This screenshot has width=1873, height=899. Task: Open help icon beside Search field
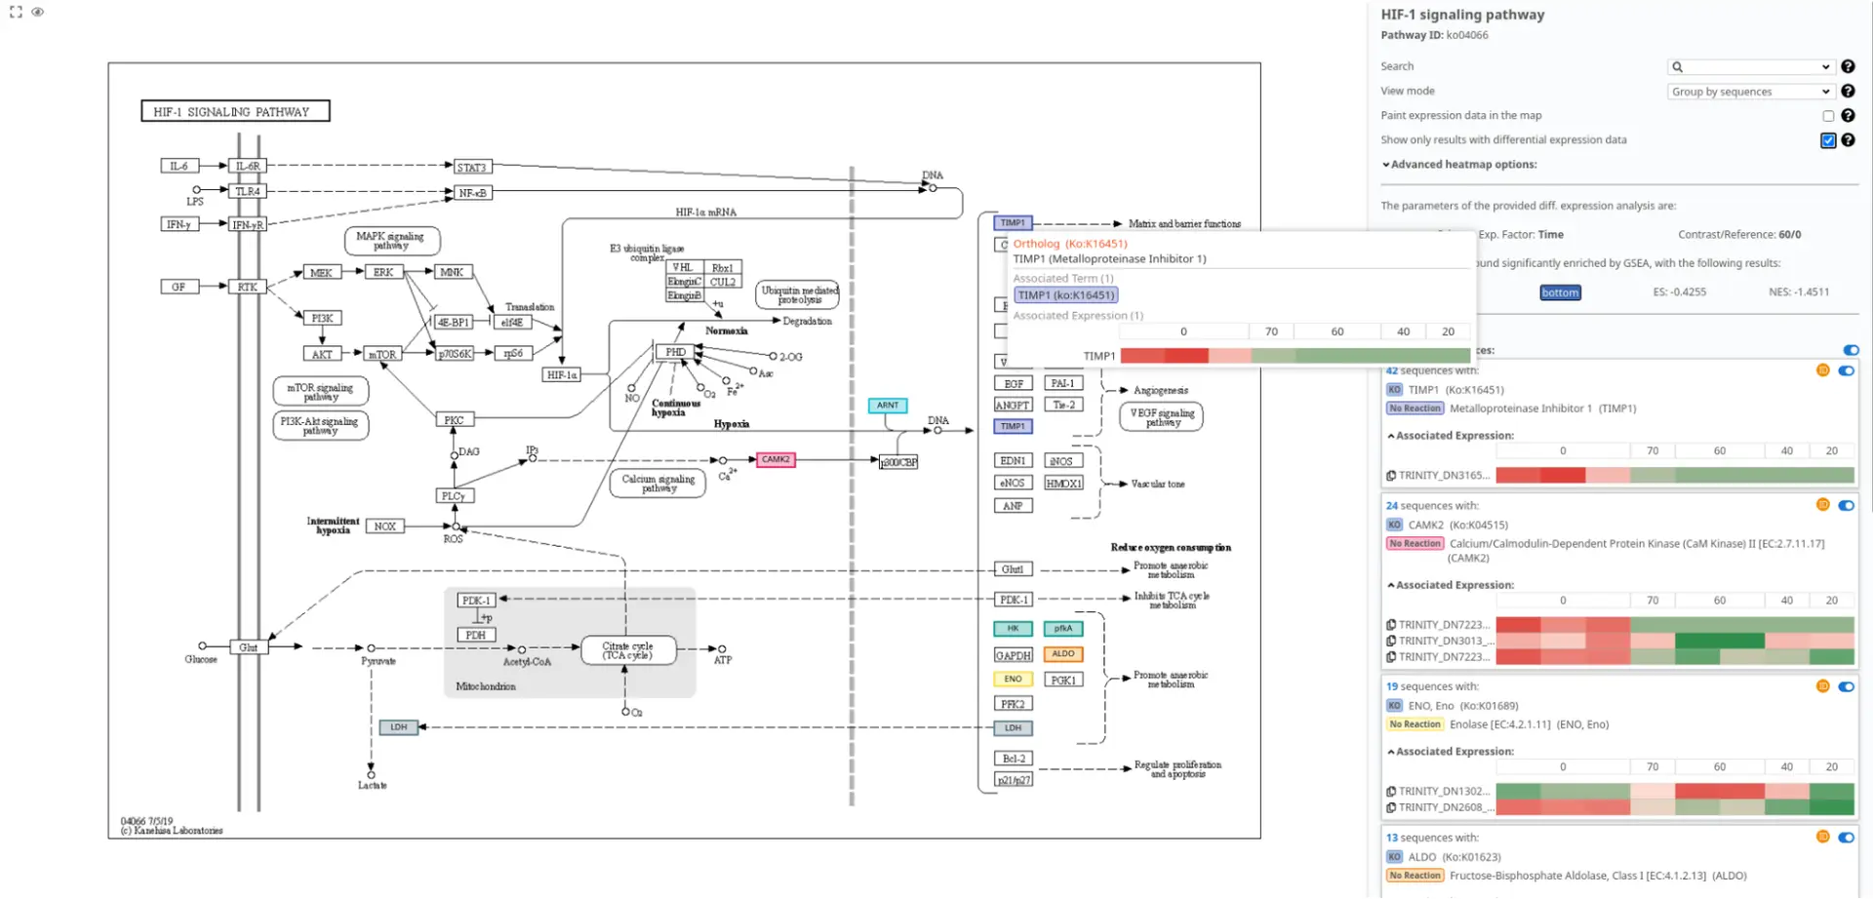coord(1848,66)
